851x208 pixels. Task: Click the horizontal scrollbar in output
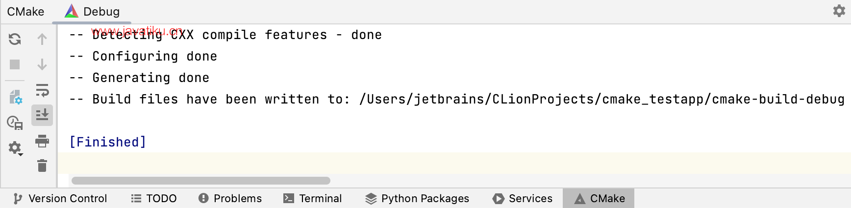pos(201,181)
